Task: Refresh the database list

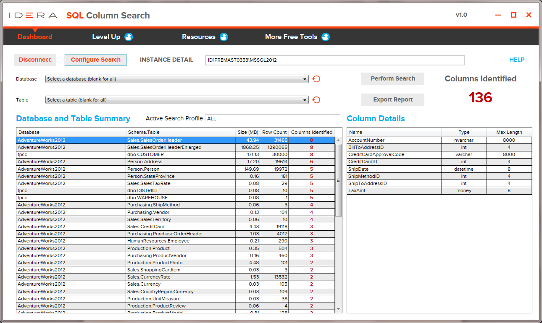Action: click(316, 79)
